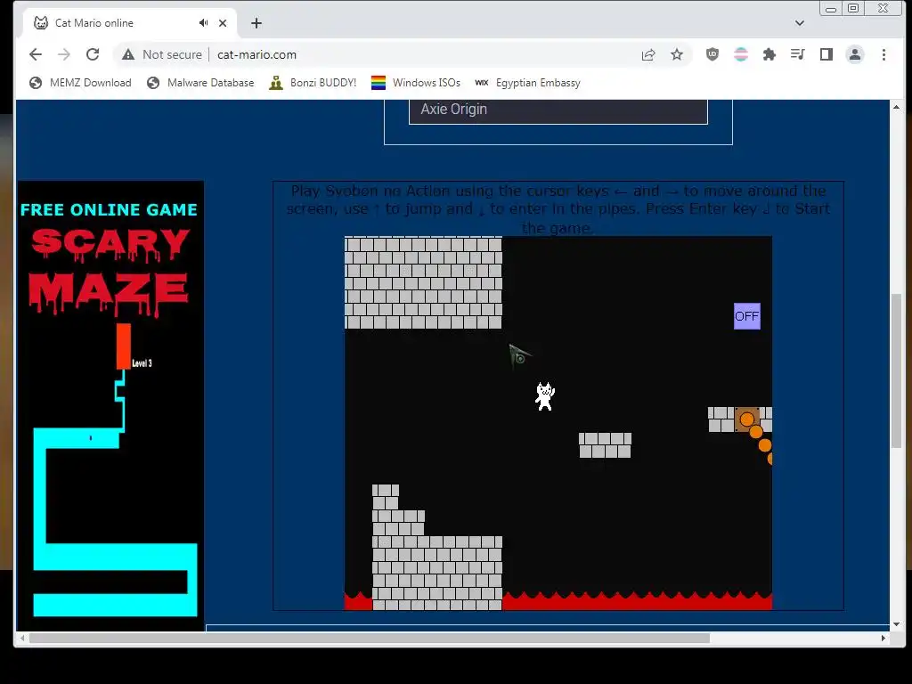Click the WIX Egyptian Embassy favicon
This screenshot has height=684, width=912.
pyautogui.click(x=482, y=83)
